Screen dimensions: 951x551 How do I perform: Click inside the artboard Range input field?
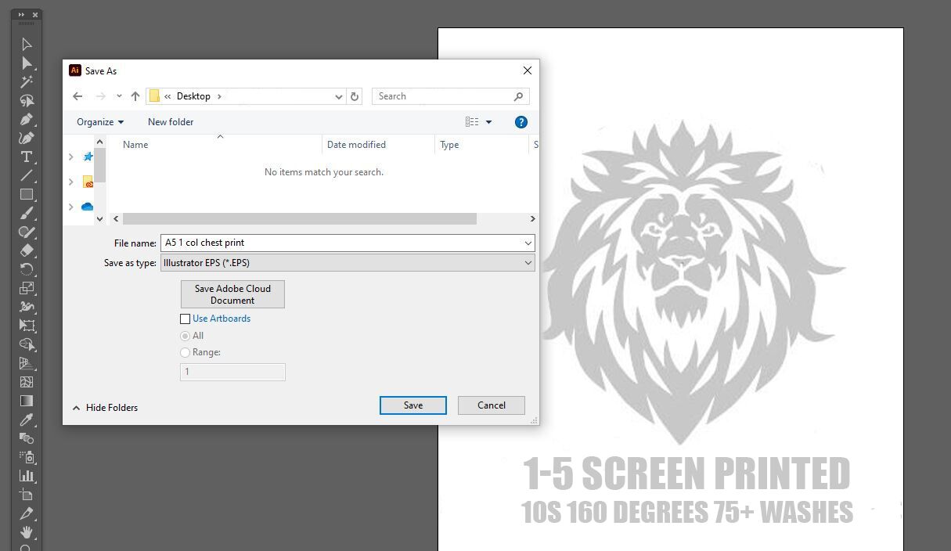pos(232,372)
